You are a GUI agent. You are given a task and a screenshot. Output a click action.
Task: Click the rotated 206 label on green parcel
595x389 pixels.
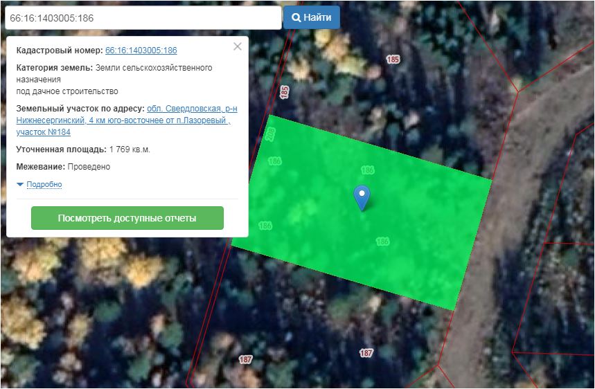[x=271, y=134]
